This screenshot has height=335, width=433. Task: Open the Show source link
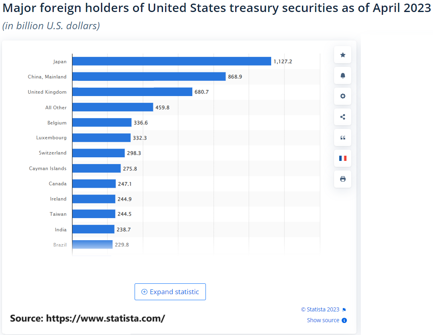(x=323, y=320)
